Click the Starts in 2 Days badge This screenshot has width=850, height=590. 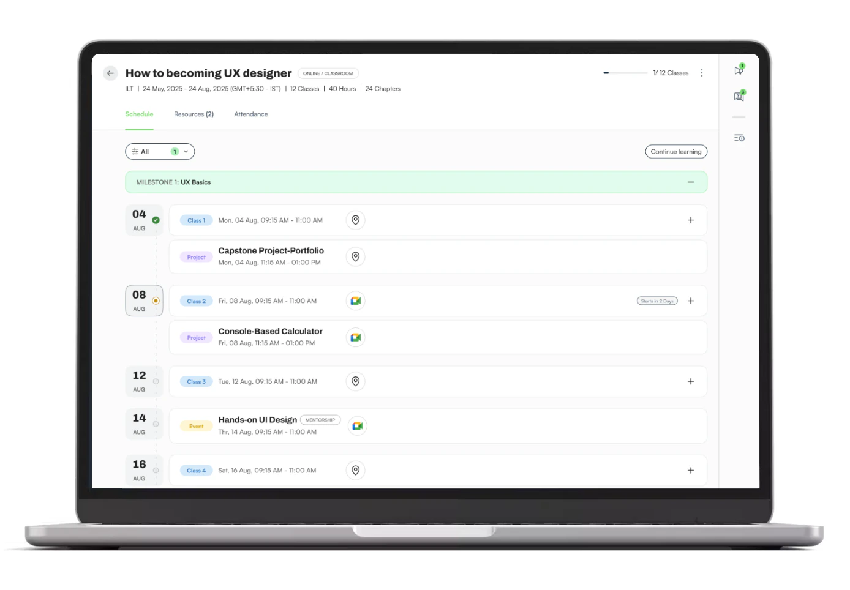point(657,301)
